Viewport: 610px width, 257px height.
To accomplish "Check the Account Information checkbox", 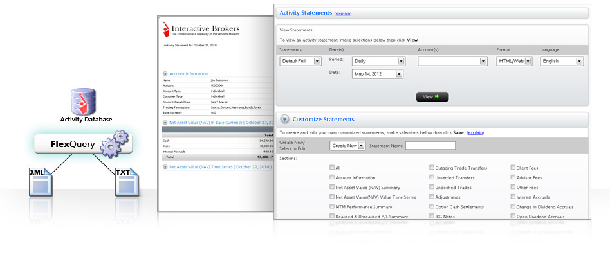I will tap(332, 177).
